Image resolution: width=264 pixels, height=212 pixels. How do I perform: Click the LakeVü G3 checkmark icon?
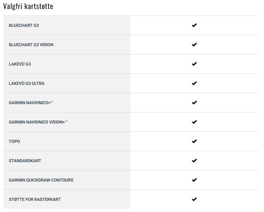coord(194,64)
